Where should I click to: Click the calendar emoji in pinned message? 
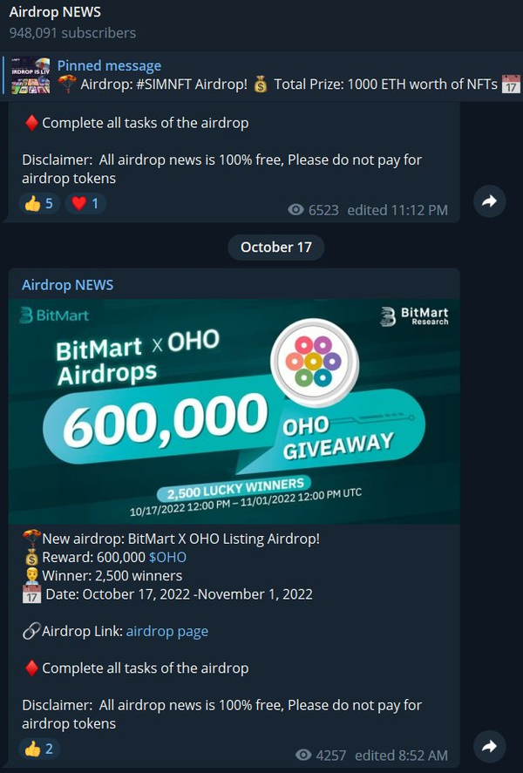511,85
